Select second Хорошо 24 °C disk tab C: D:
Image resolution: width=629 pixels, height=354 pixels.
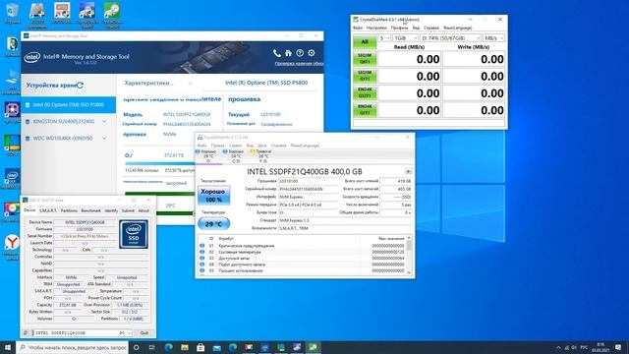236,156
